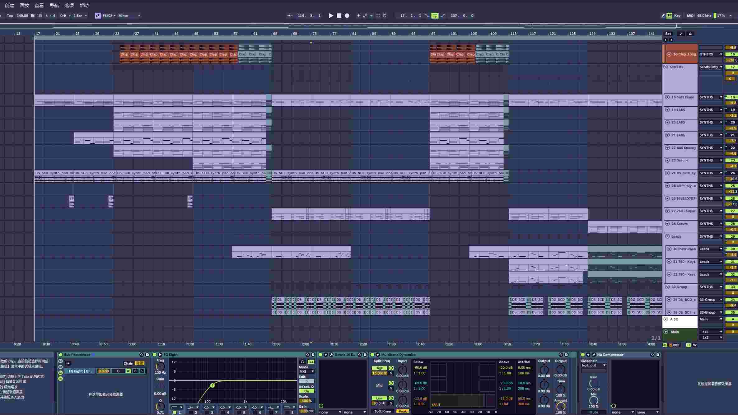Open the 帮助 menu
This screenshot has height=415, width=738.
[84, 5]
